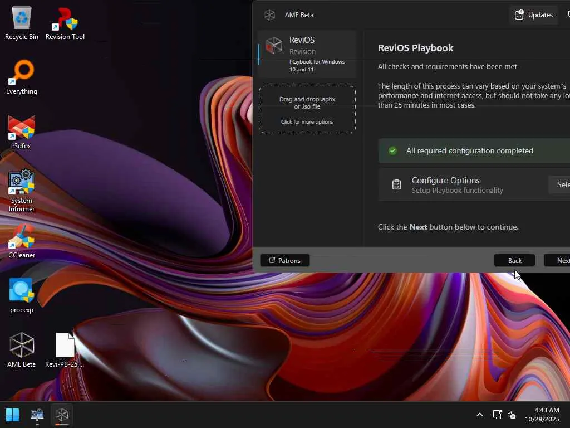Screen dimensions: 570x428
Task: Open the procexp desktop shortcut
Action: point(22,296)
